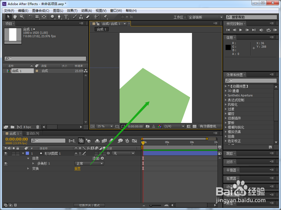Image resolution: width=281 pixels, height=210 pixels.
Task: Toggle mute audio in preview panel
Action: [x=261, y=30]
